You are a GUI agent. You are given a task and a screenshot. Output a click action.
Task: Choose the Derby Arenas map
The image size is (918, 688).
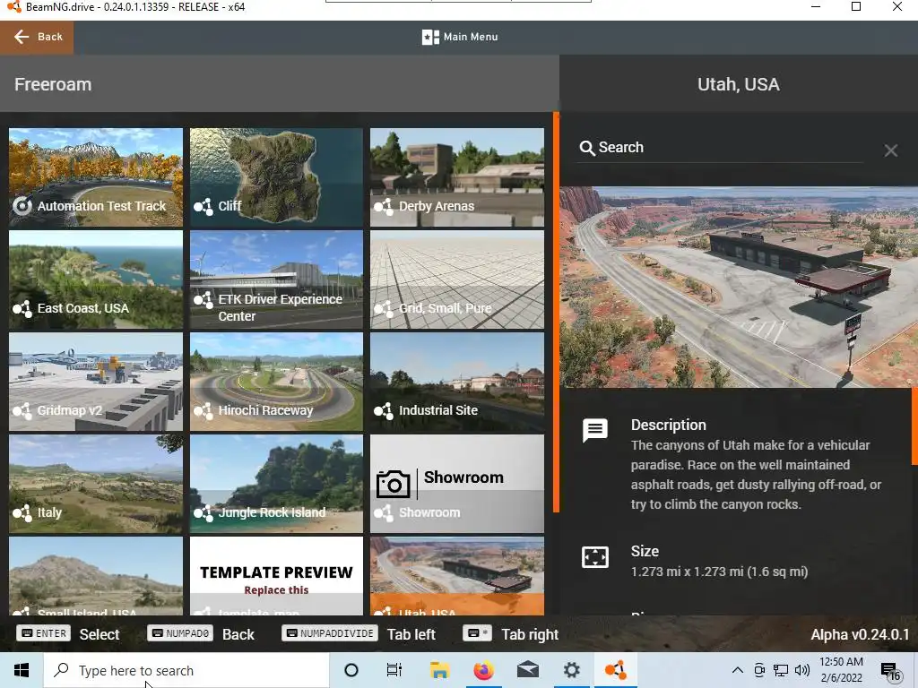456,177
